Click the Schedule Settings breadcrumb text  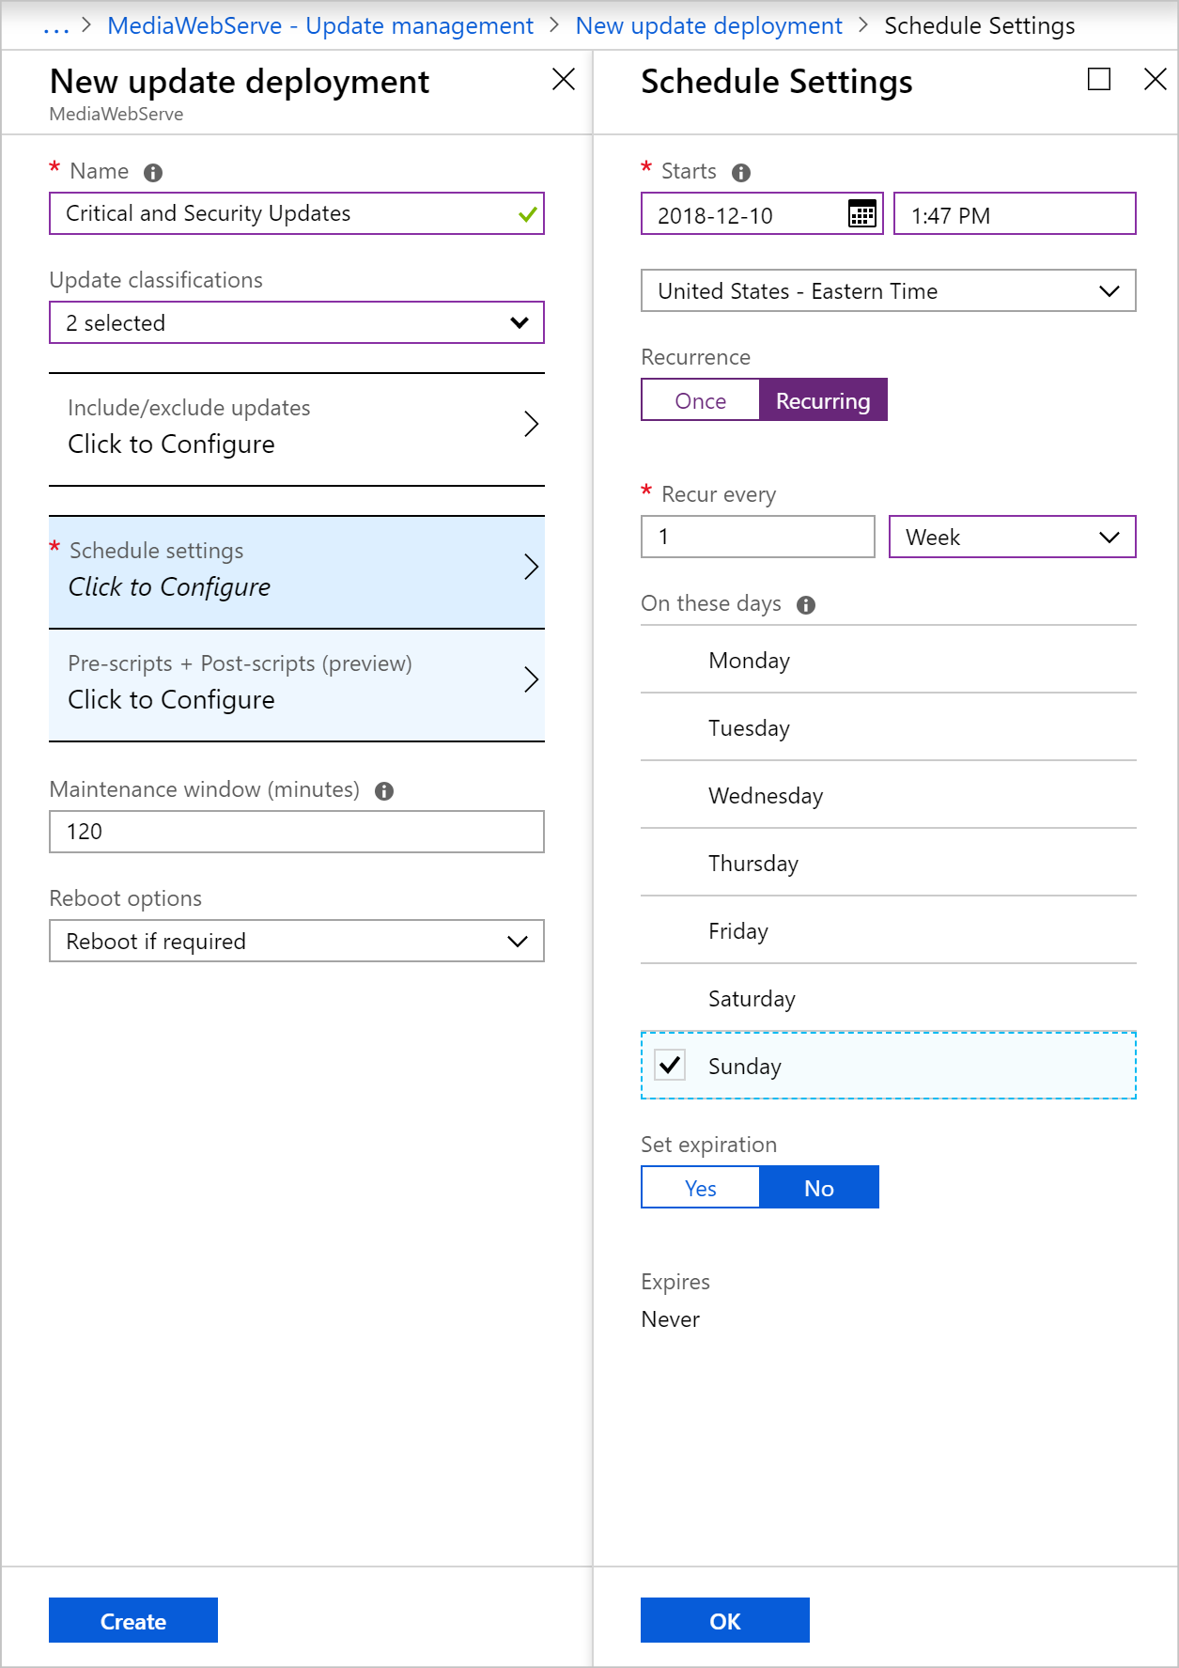980,26
